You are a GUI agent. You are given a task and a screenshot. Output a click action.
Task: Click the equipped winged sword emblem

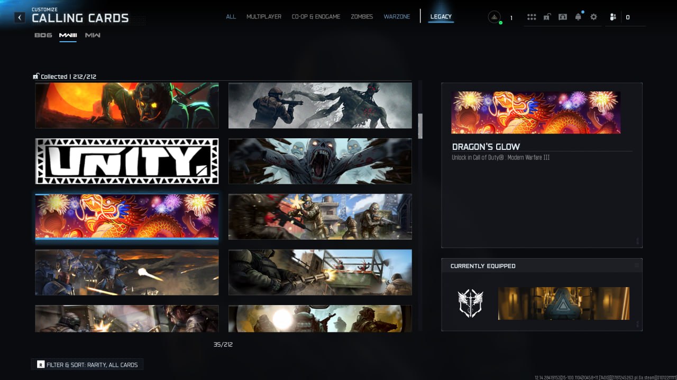470,303
